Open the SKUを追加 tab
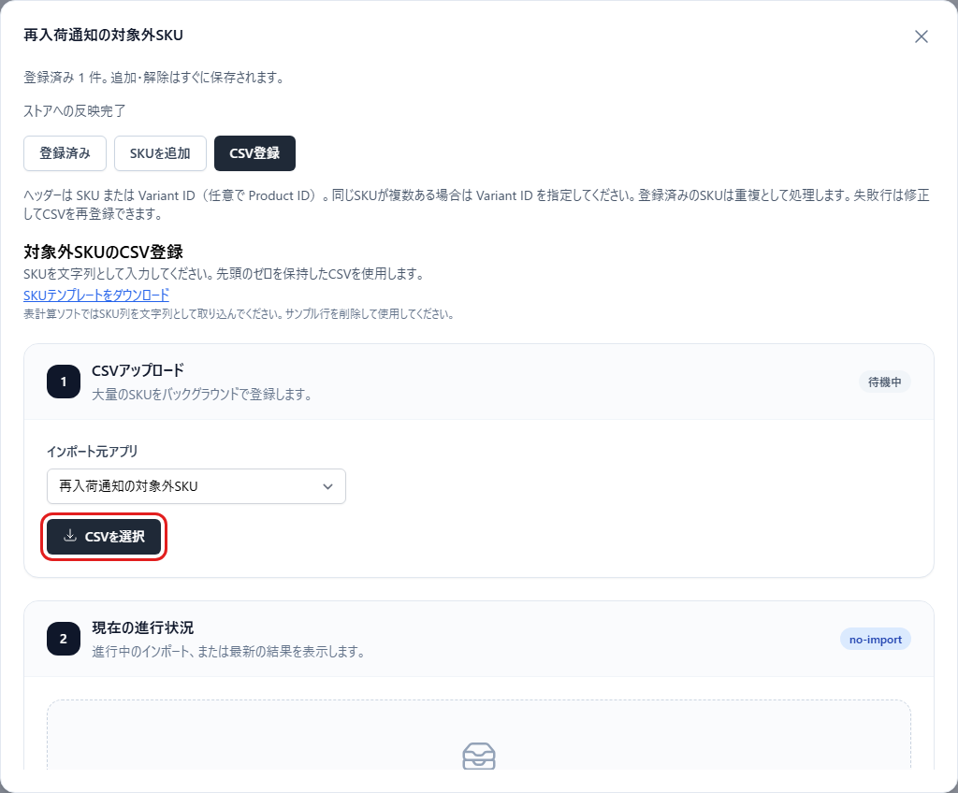Screen dimensions: 958x793 click(x=160, y=153)
